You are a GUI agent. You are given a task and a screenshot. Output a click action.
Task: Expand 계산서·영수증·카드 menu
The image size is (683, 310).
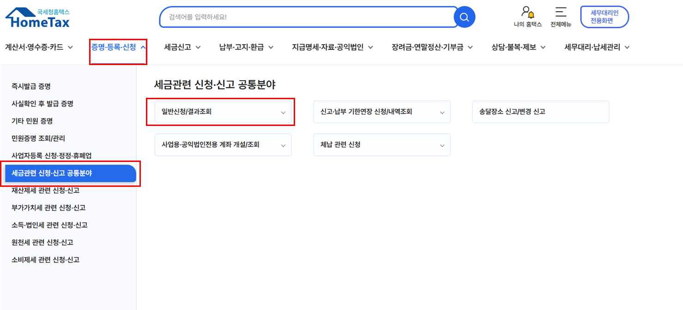tap(39, 47)
